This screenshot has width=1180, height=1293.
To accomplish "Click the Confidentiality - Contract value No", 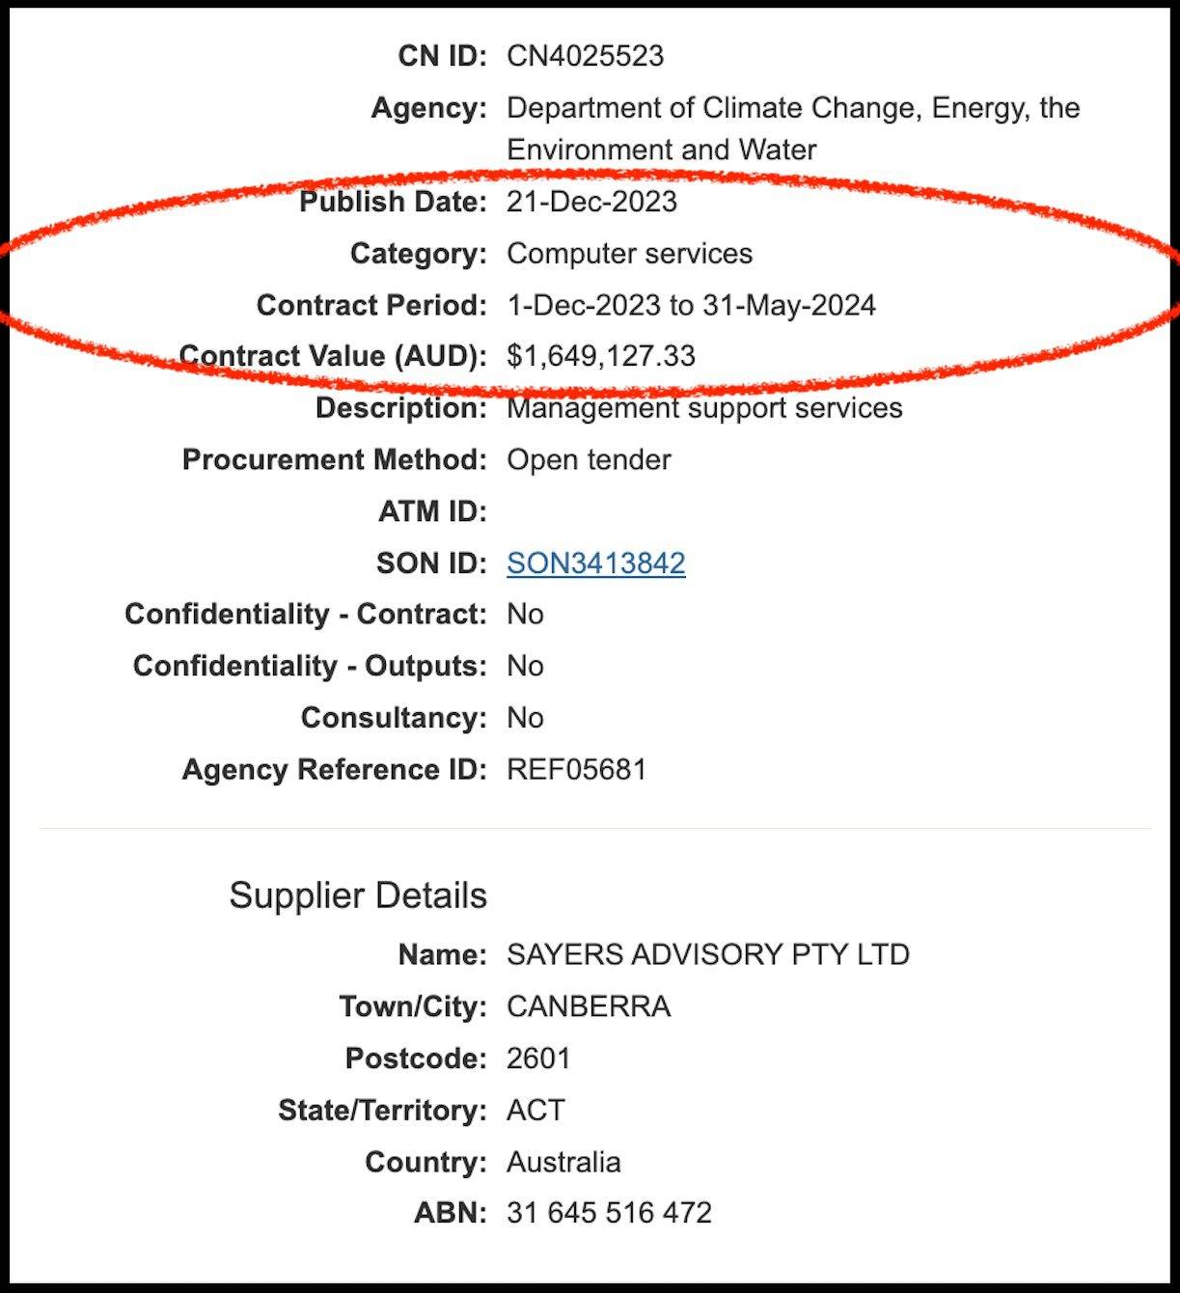I will tap(525, 615).
